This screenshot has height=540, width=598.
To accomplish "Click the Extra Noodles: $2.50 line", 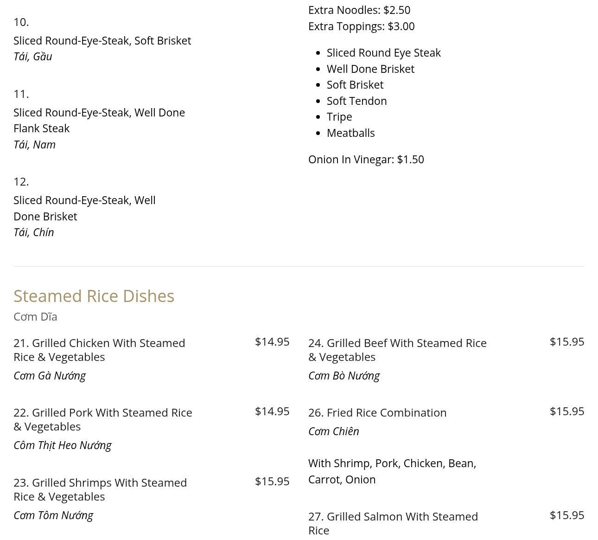I will click(359, 10).
